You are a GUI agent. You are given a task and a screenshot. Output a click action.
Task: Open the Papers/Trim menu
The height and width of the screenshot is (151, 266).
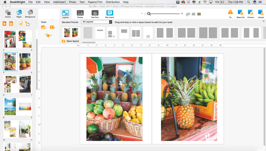point(95,2)
